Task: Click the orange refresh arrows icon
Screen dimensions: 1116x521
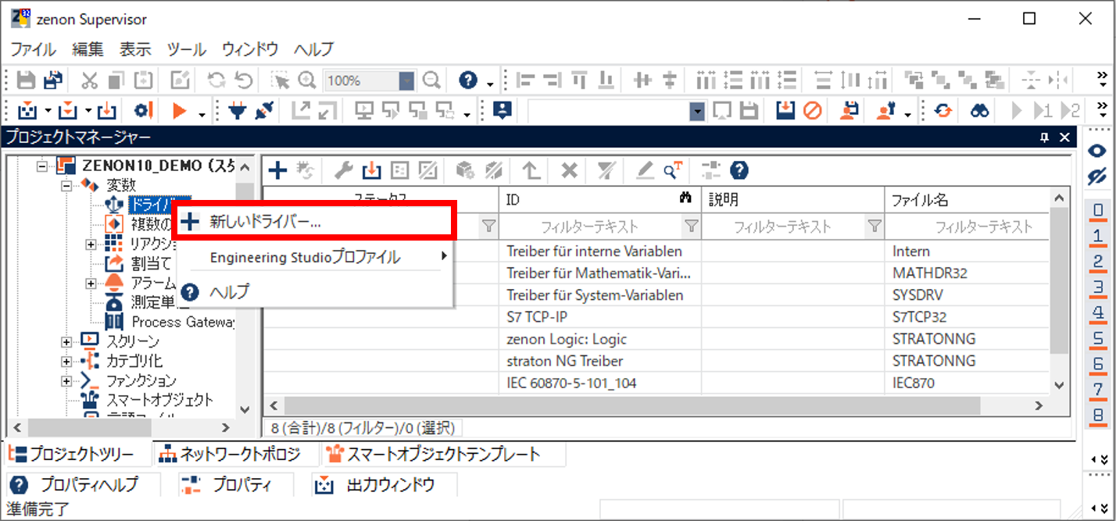Action: coord(943,112)
